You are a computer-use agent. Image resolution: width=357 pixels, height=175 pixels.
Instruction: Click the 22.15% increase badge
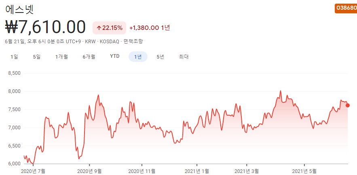coord(109,28)
